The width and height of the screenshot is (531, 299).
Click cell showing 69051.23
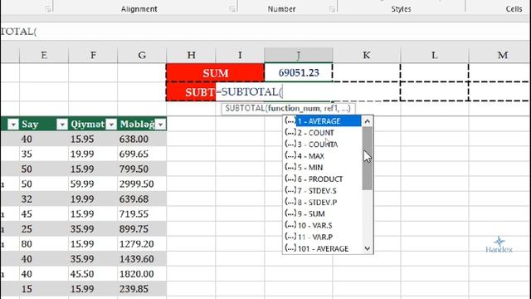(x=299, y=73)
